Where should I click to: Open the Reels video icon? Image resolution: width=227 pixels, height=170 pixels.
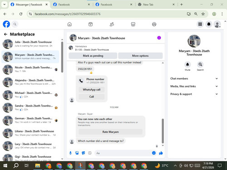(x=90, y=24)
